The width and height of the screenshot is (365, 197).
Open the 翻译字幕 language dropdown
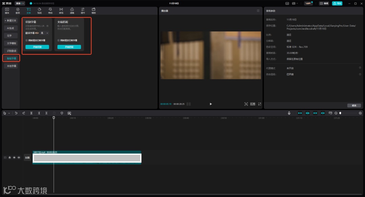tap(45, 33)
